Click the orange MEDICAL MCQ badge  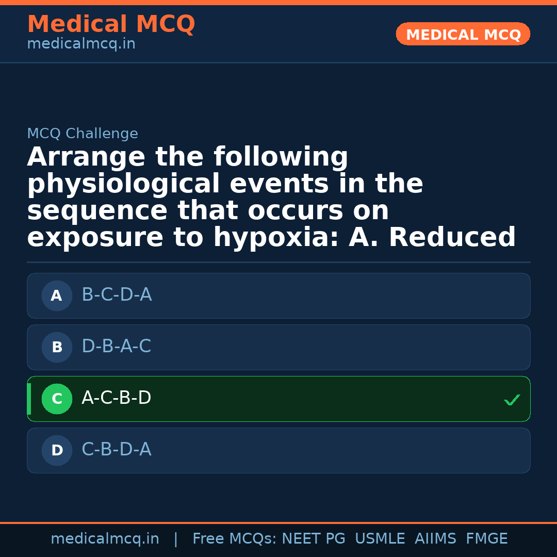click(463, 34)
